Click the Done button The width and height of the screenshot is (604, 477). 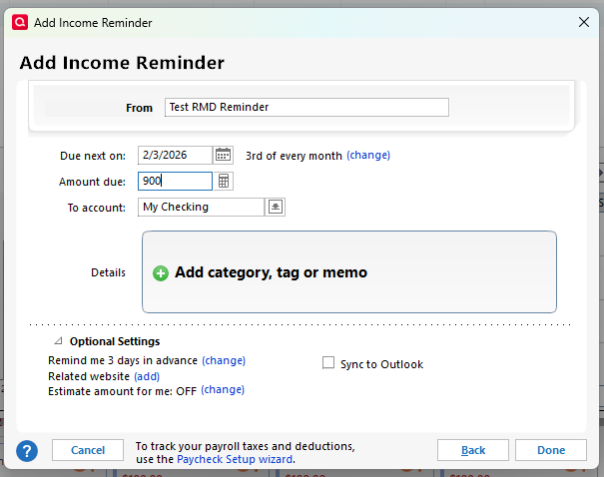click(x=551, y=450)
